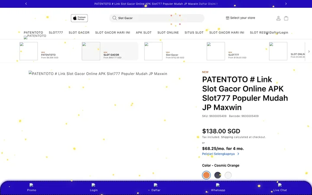Click the next announcement arrow in top banner

286,3
